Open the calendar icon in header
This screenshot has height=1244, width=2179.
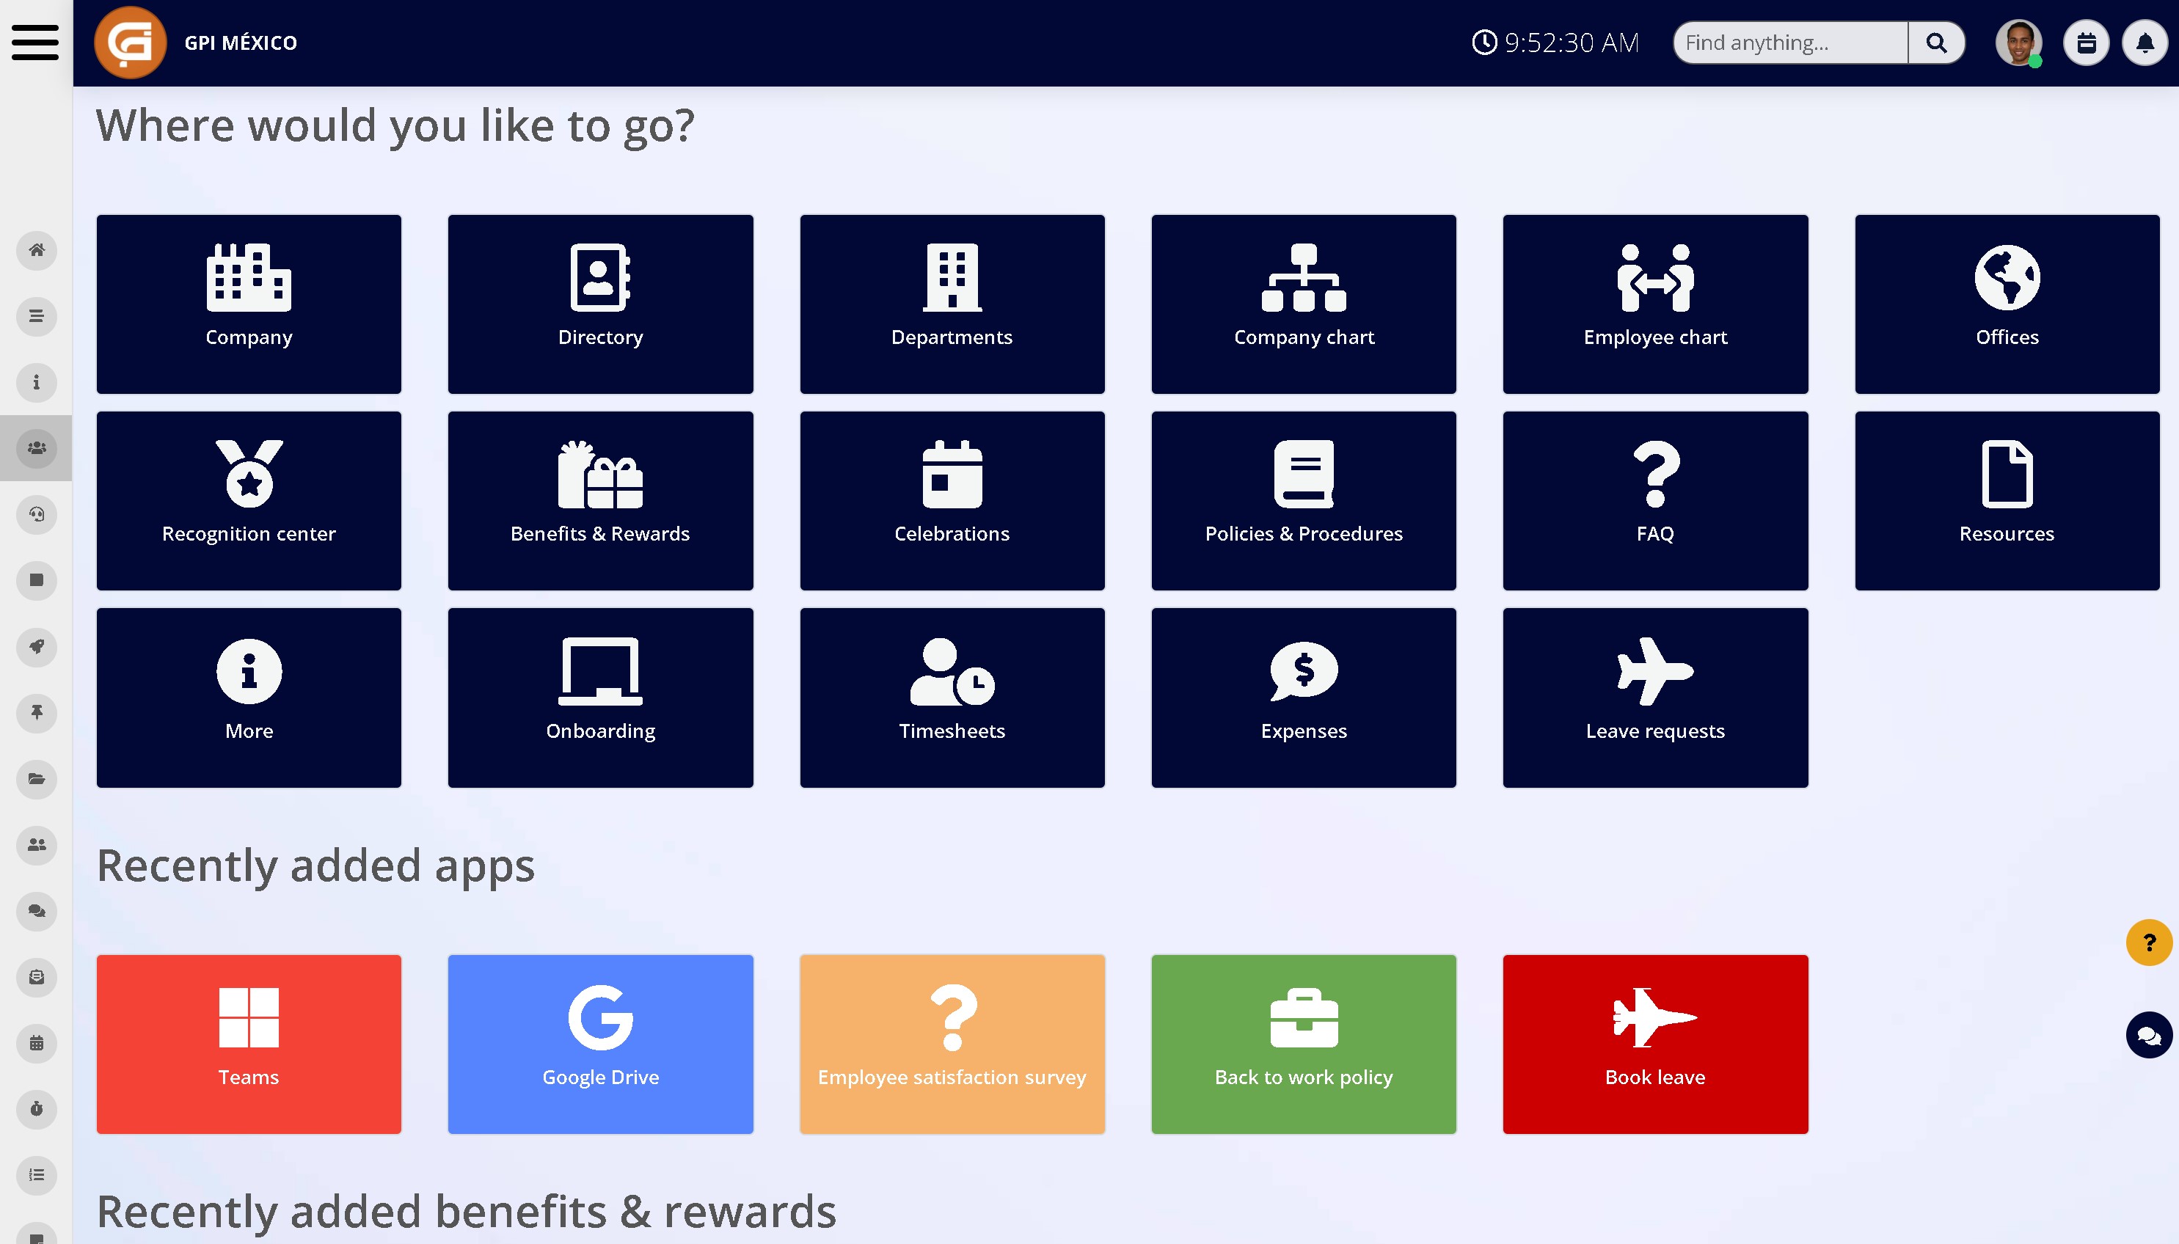pyautogui.click(x=2086, y=43)
